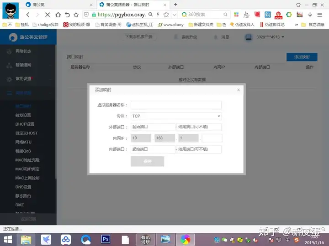
Task: Select MAC和IP绑定 in sidebar
Action: 27,169
